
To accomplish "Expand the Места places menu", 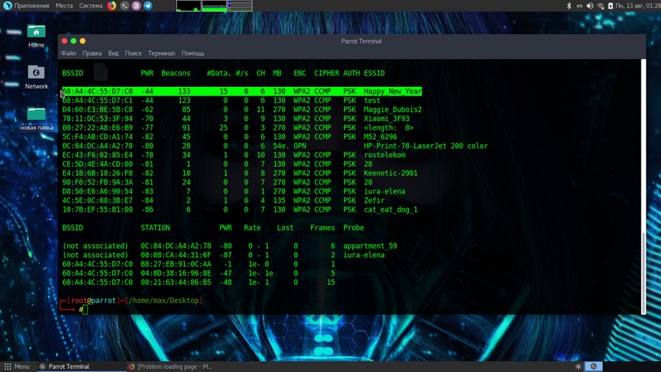I will (x=64, y=6).
